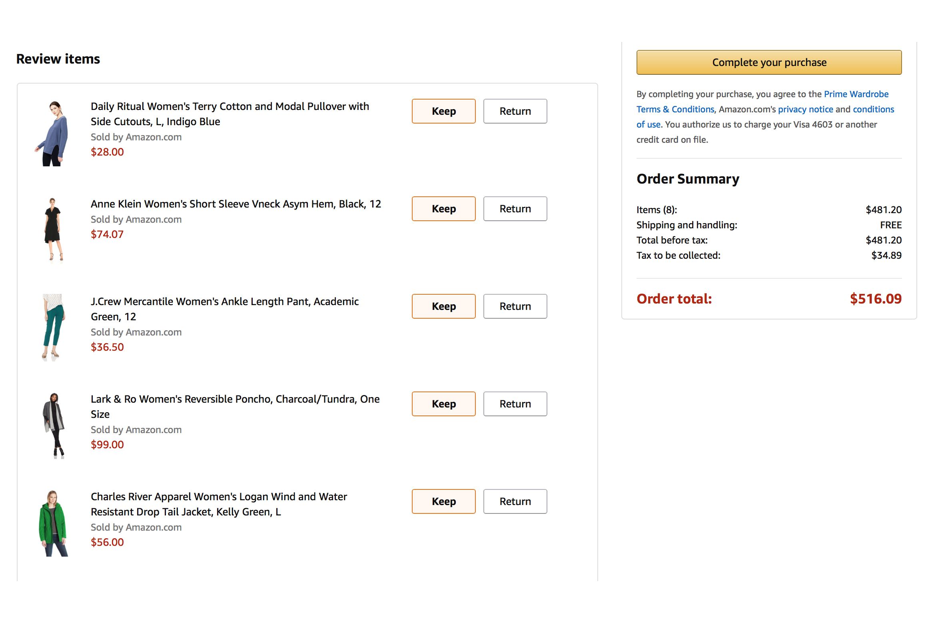934x623 pixels.
Task: Keep the J.Crew Mercantile Ankle Pant
Action: [x=443, y=306]
